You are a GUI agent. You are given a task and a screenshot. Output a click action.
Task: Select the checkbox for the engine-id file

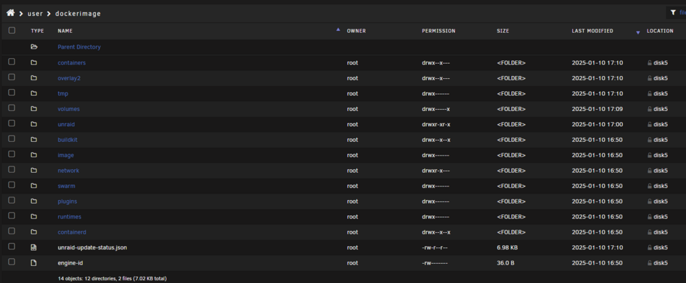tap(12, 262)
